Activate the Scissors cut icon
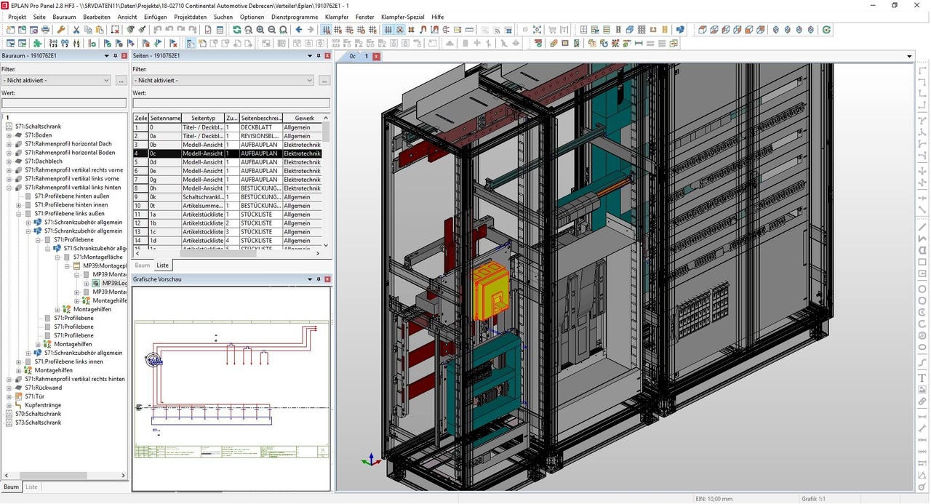Image resolution: width=931 pixels, height=504 pixels. [x=76, y=30]
